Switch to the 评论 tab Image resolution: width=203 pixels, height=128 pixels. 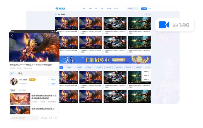point(21,74)
